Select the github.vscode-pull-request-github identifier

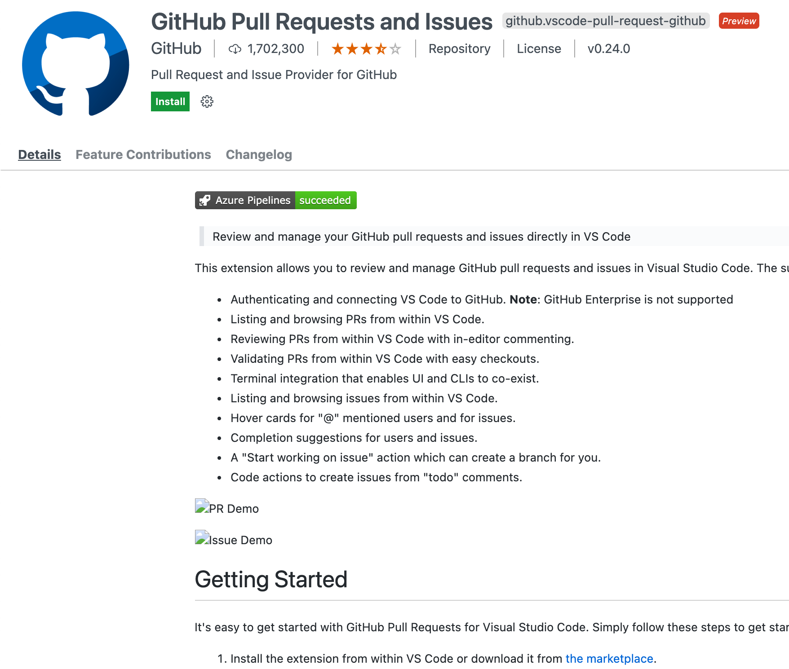tap(605, 21)
